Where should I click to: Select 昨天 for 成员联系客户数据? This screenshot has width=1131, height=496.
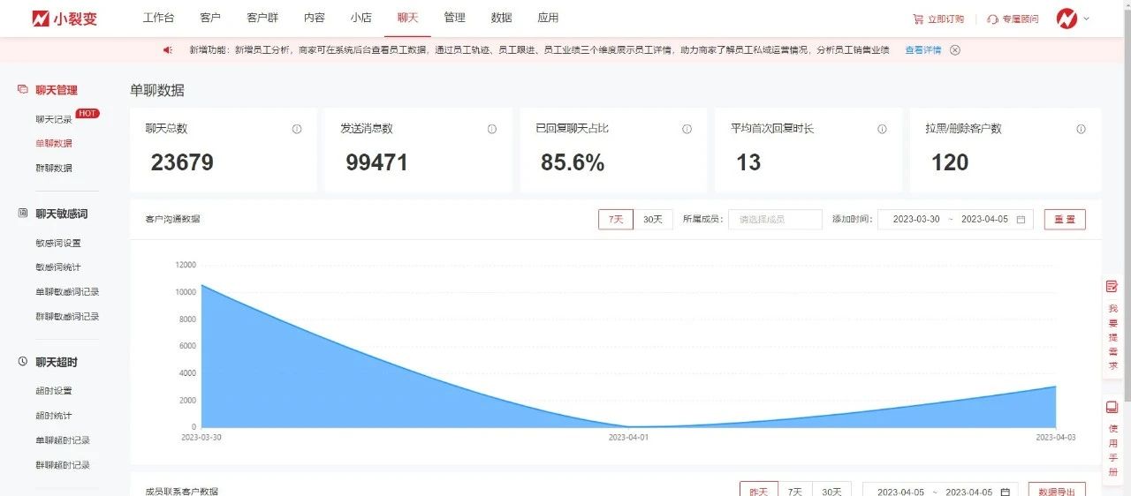(x=758, y=491)
